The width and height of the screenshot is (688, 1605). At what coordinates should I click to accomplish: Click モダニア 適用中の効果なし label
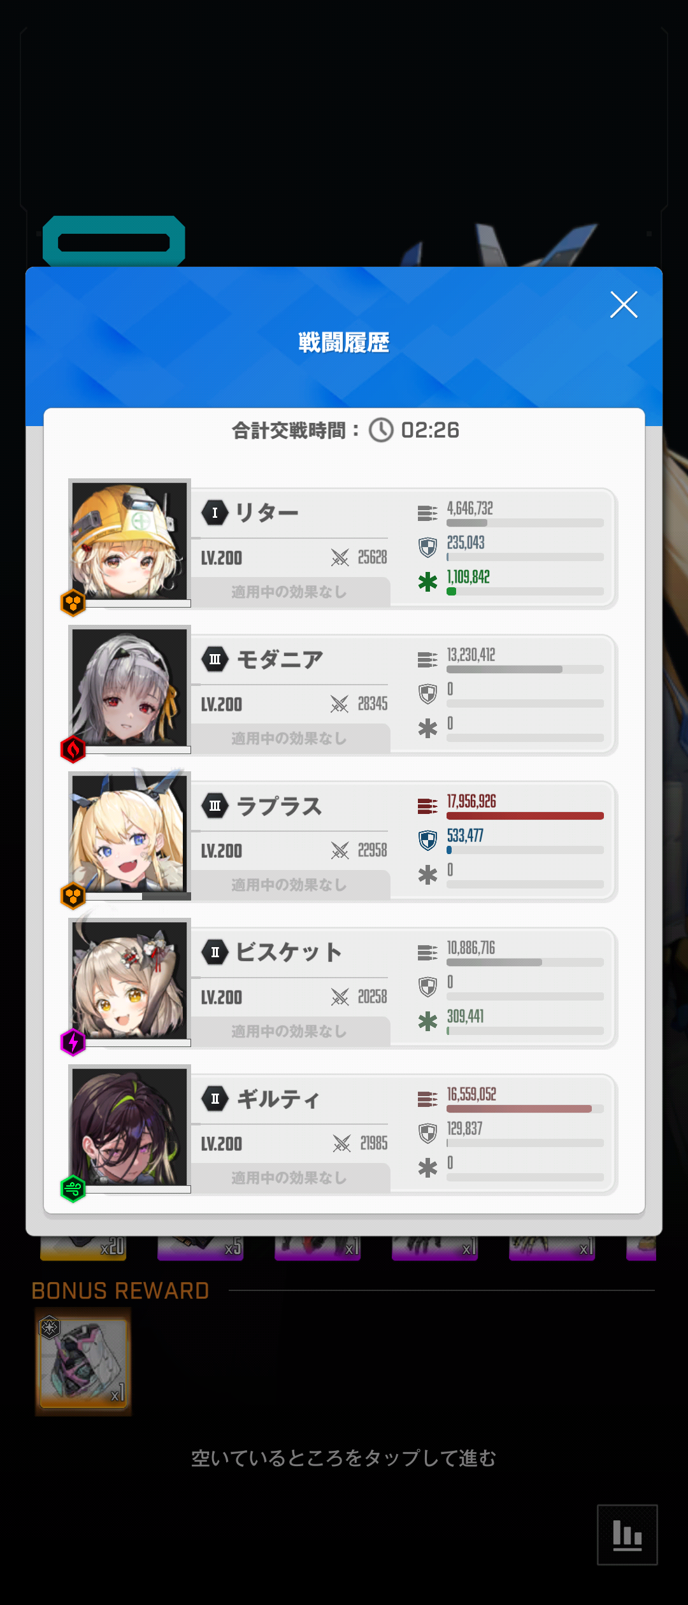(289, 738)
